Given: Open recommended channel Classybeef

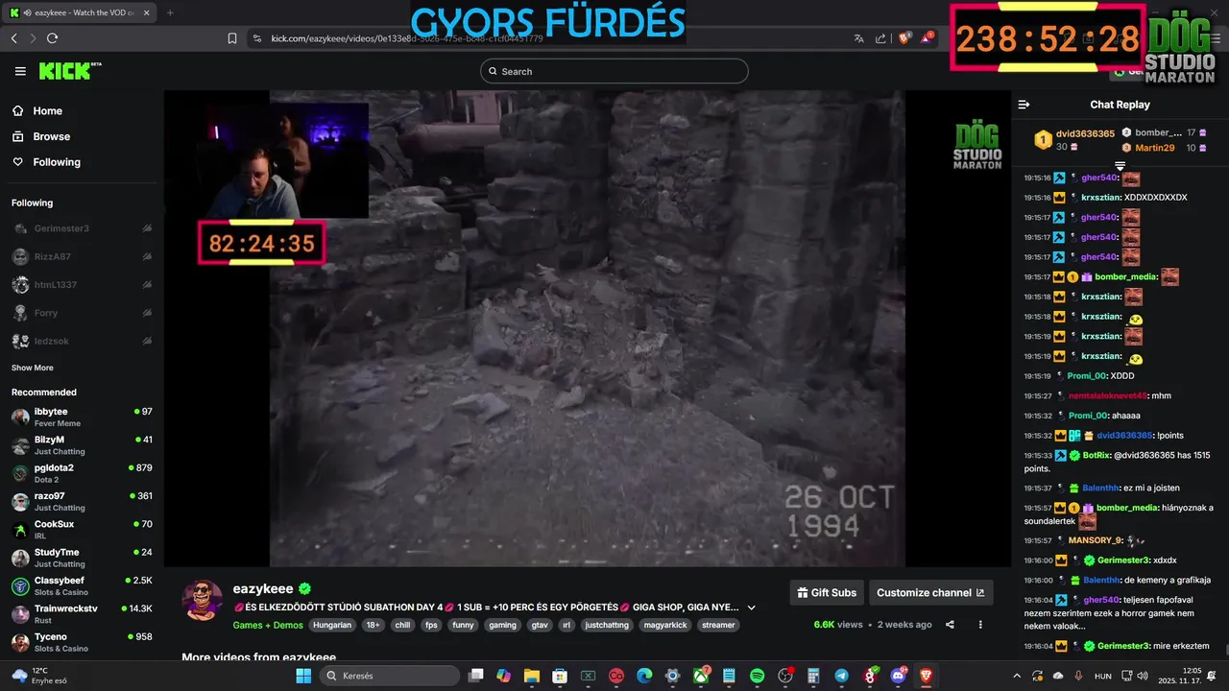Looking at the screenshot, I should [82, 585].
